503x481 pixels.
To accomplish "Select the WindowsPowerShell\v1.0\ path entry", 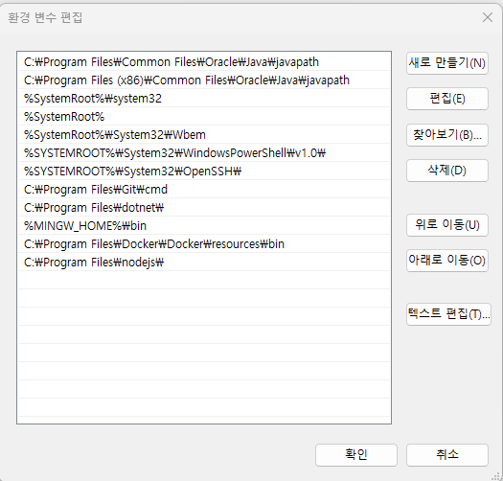I will click(x=204, y=153).
